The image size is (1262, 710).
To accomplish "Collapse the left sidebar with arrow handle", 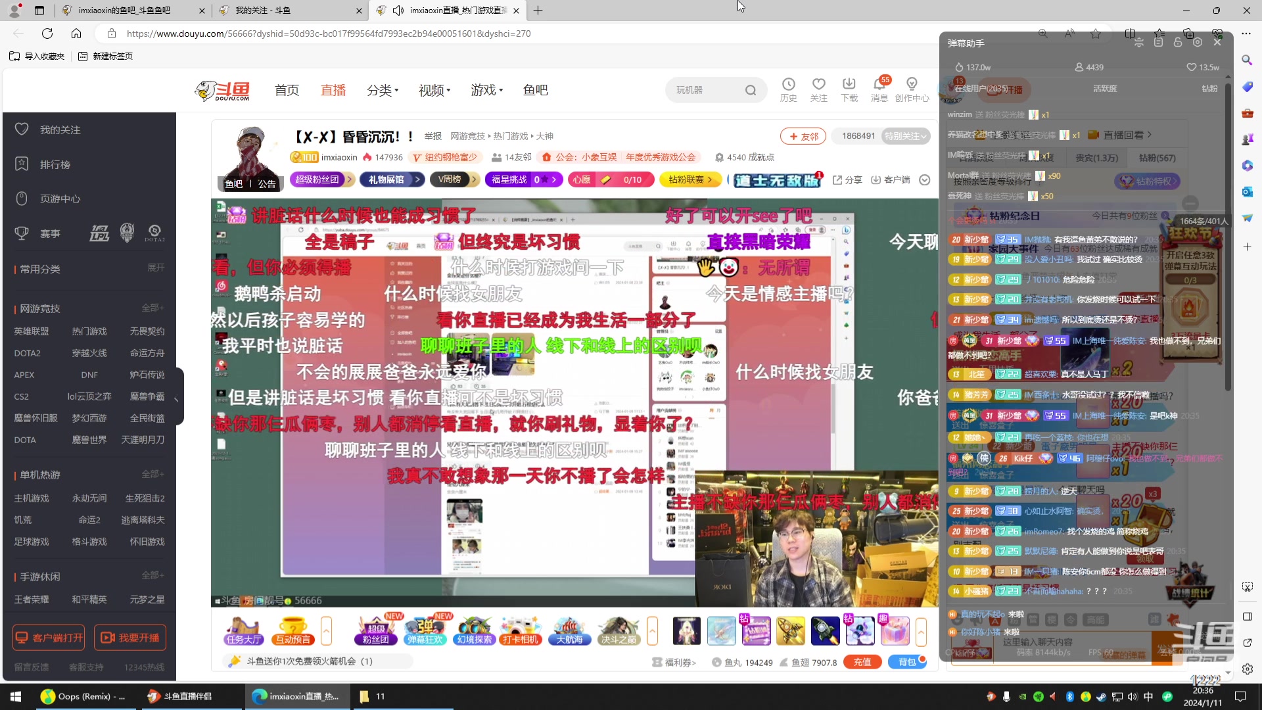I will 176,399.
